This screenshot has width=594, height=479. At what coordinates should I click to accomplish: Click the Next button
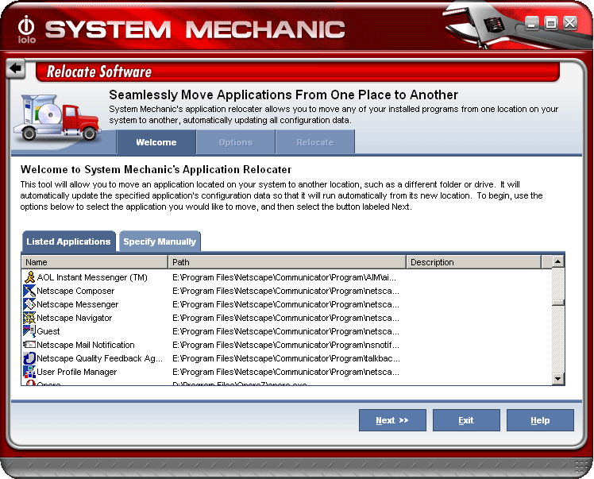coord(392,420)
